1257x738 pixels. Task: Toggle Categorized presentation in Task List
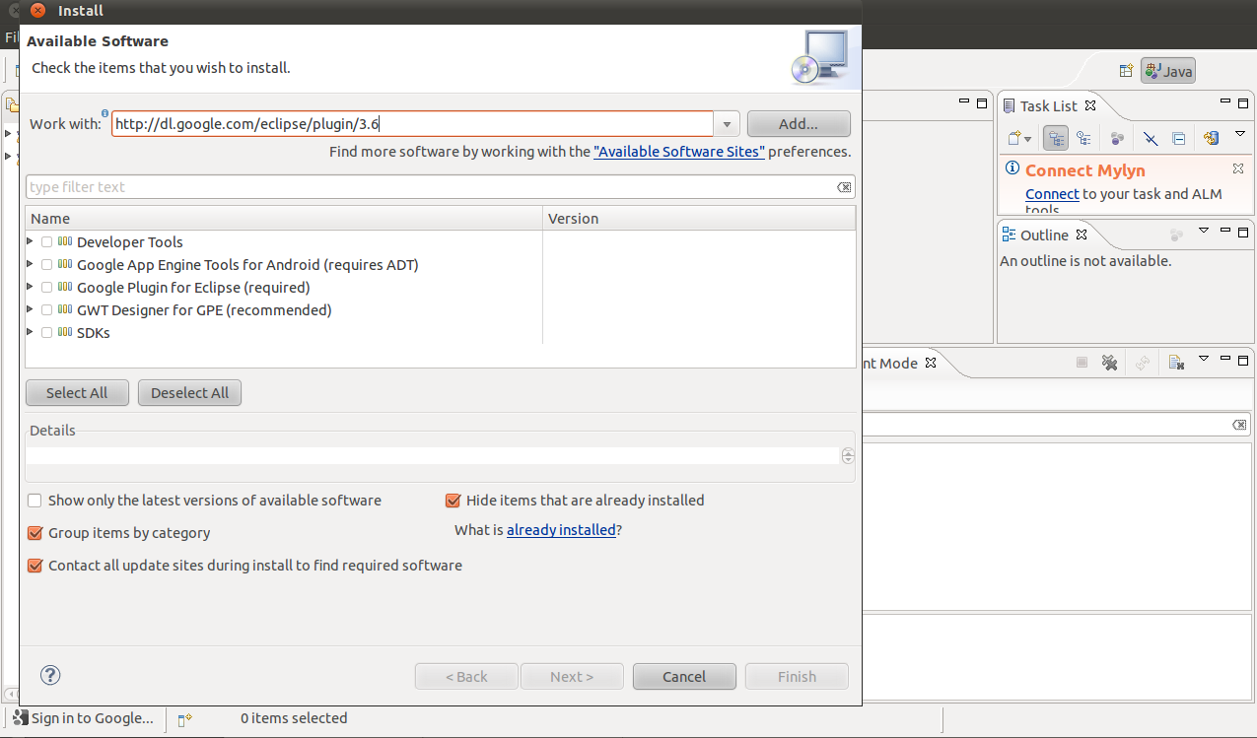click(1056, 139)
